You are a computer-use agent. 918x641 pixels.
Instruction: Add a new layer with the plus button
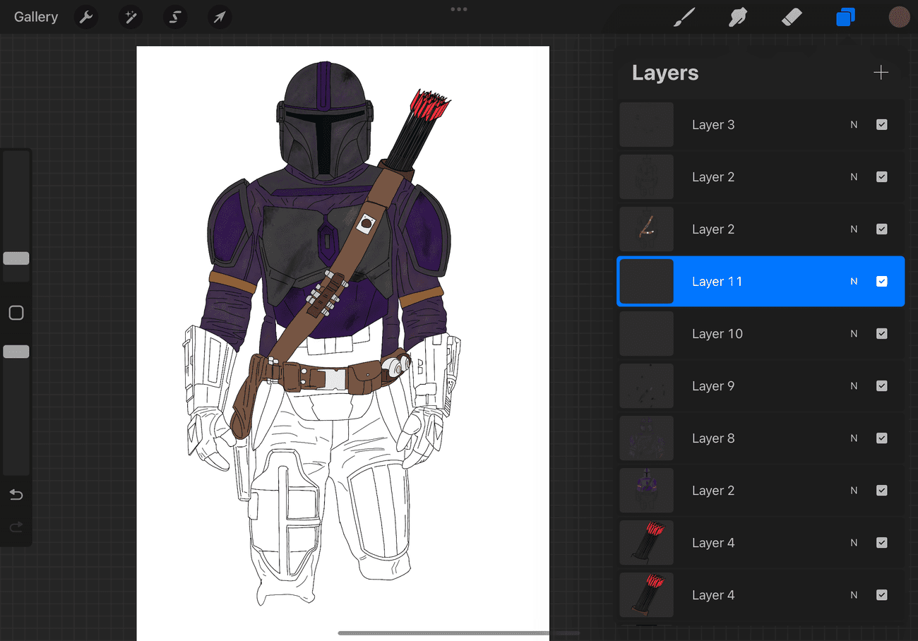[881, 72]
